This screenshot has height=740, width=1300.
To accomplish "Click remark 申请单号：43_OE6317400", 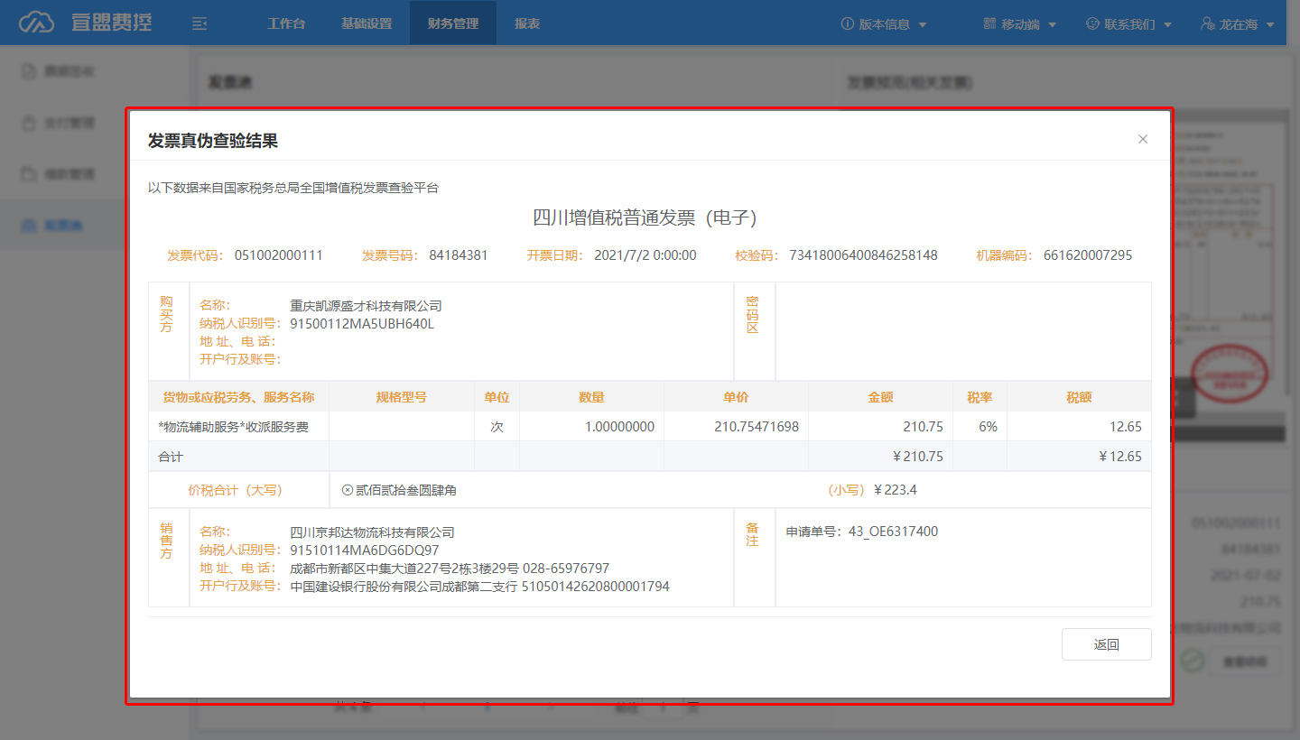I will coord(862,532).
